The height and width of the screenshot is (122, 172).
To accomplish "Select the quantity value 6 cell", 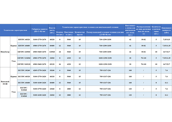I will point(60,70).
